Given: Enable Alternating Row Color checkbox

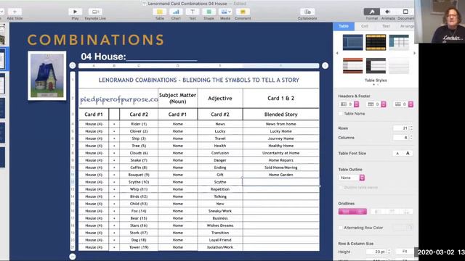Looking at the screenshot, I should (341, 228).
